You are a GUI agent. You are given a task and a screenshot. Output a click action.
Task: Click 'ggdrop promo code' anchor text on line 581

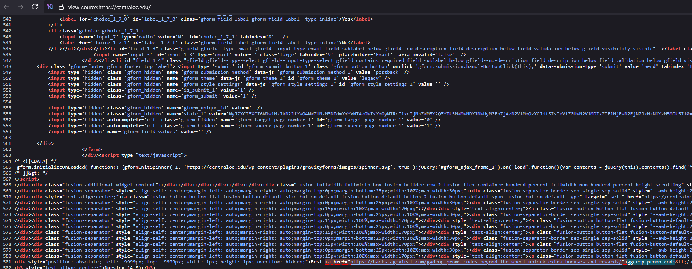tap(651, 262)
